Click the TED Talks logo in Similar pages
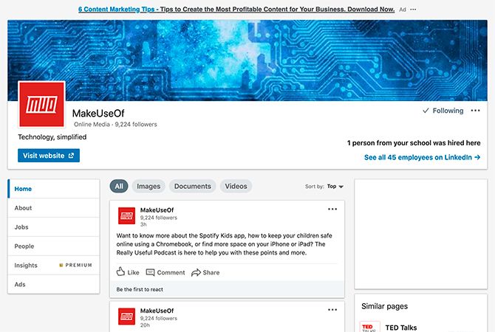The image size is (495, 332). [369, 327]
